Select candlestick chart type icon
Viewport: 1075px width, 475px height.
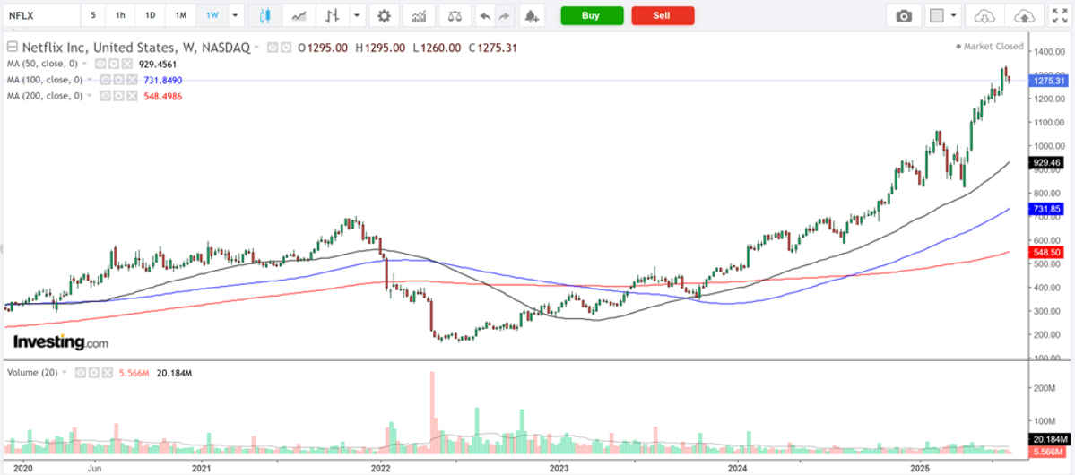(265, 16)
